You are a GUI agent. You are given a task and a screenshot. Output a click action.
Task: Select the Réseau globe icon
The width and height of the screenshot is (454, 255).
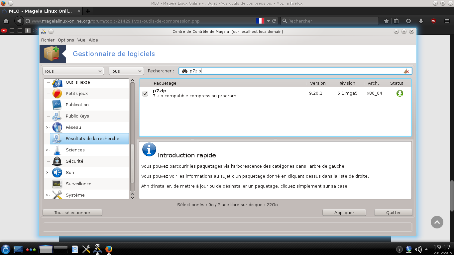tap(57, 127)
